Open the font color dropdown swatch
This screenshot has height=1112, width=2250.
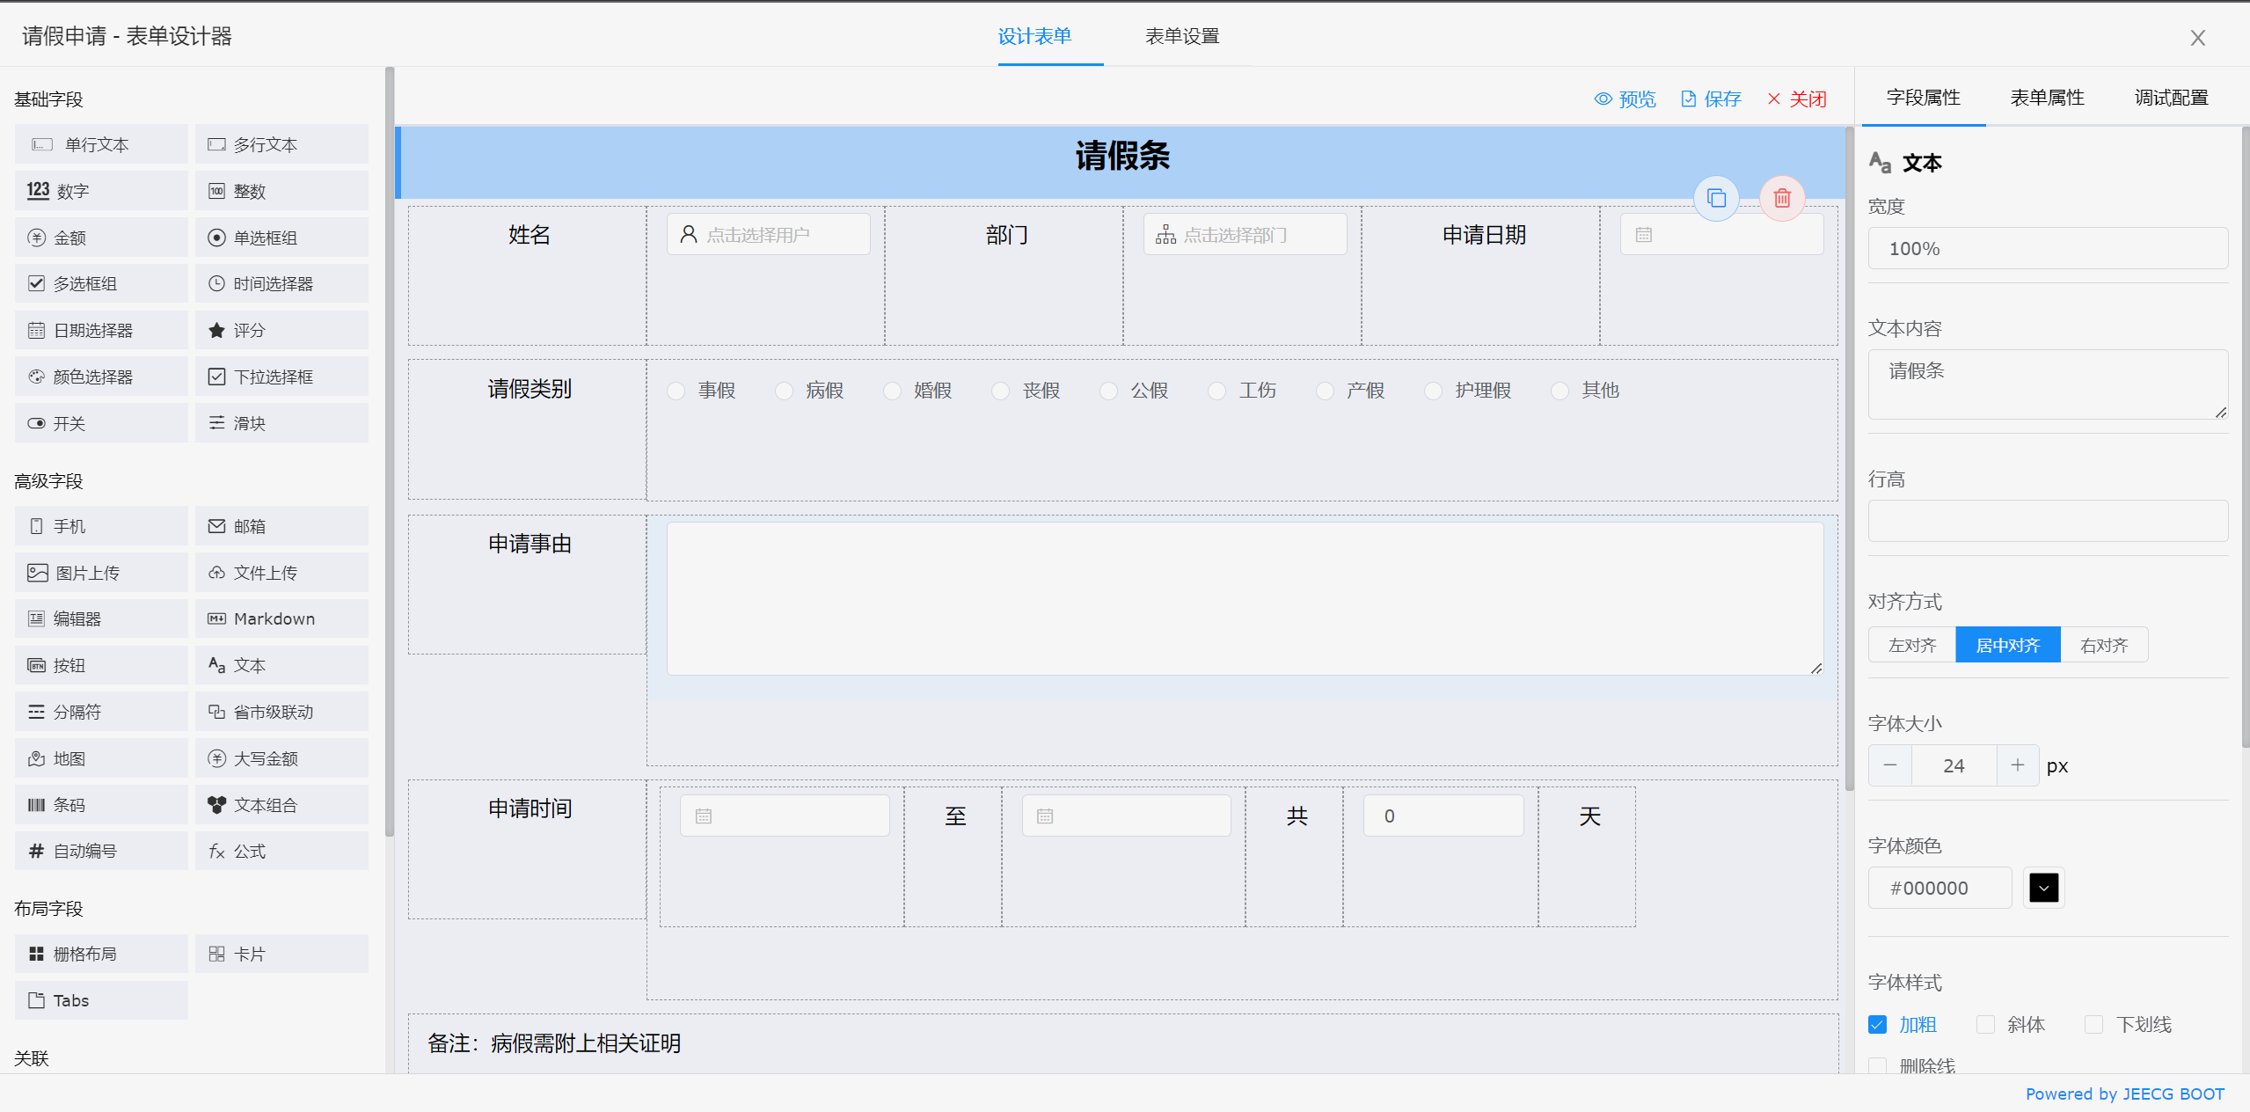(x=2043, y=888)
